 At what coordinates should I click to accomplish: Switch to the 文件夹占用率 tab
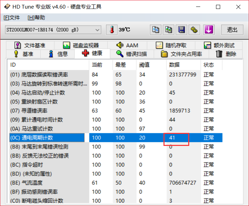[x=181, y=54]
